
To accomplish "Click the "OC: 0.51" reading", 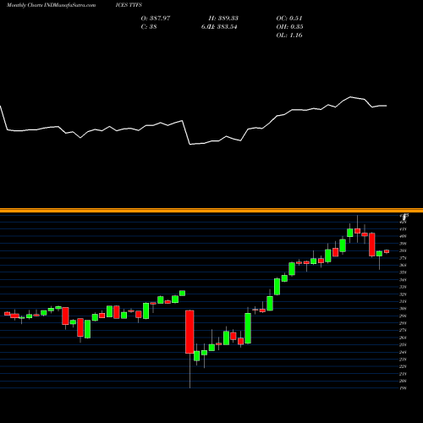I will [289, 18].
